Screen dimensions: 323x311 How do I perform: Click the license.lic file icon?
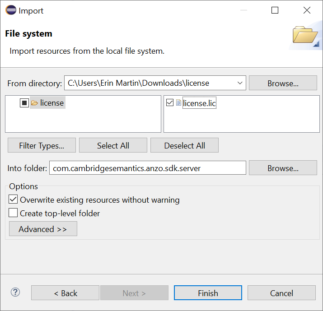pos(178,103)
